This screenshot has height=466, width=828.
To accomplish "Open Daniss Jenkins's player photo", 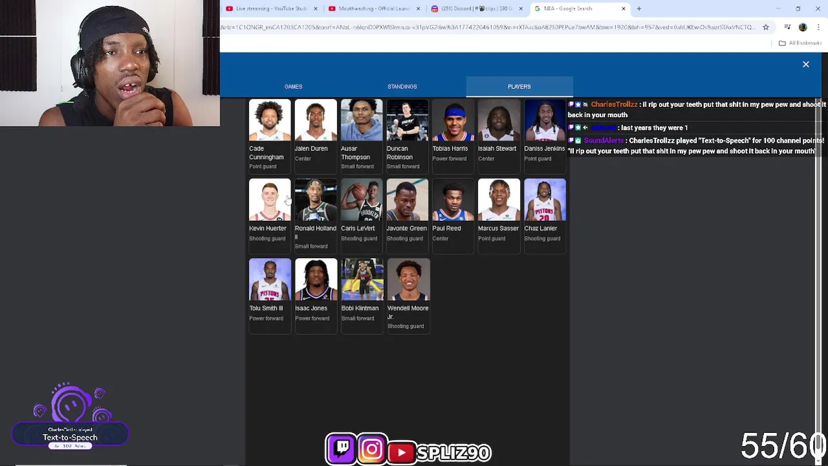I will pyautogui.click(x=545, y=120).
